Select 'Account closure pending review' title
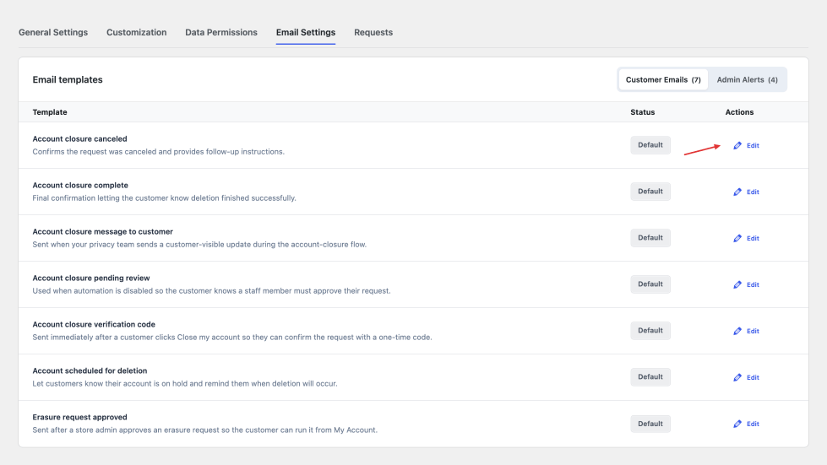 (91, 278)
